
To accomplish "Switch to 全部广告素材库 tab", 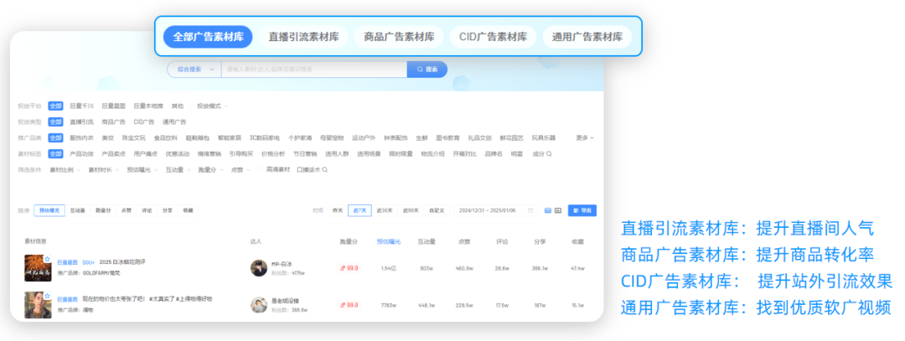I will tap(208, 37).
